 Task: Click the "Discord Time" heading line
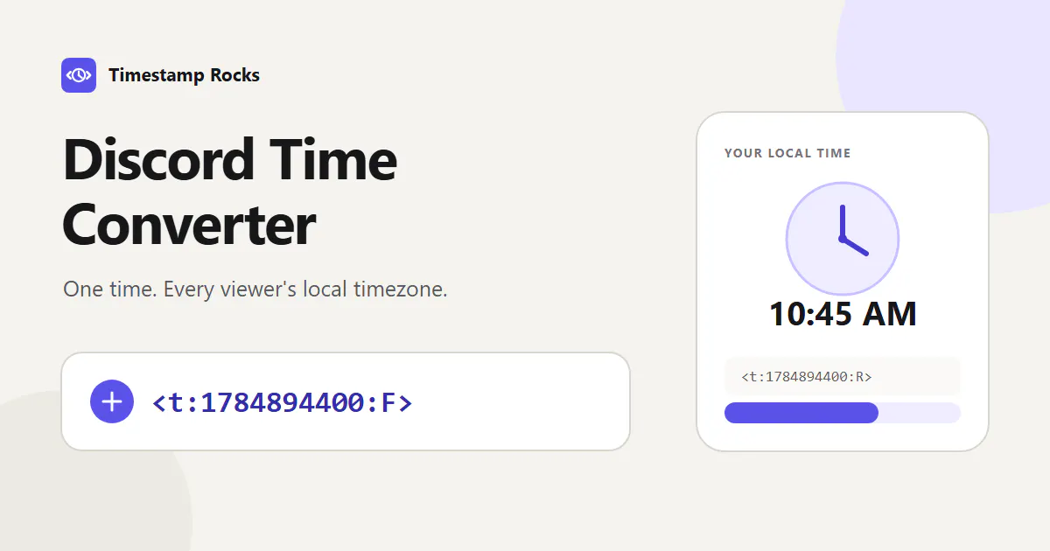[x=230, y=159]
